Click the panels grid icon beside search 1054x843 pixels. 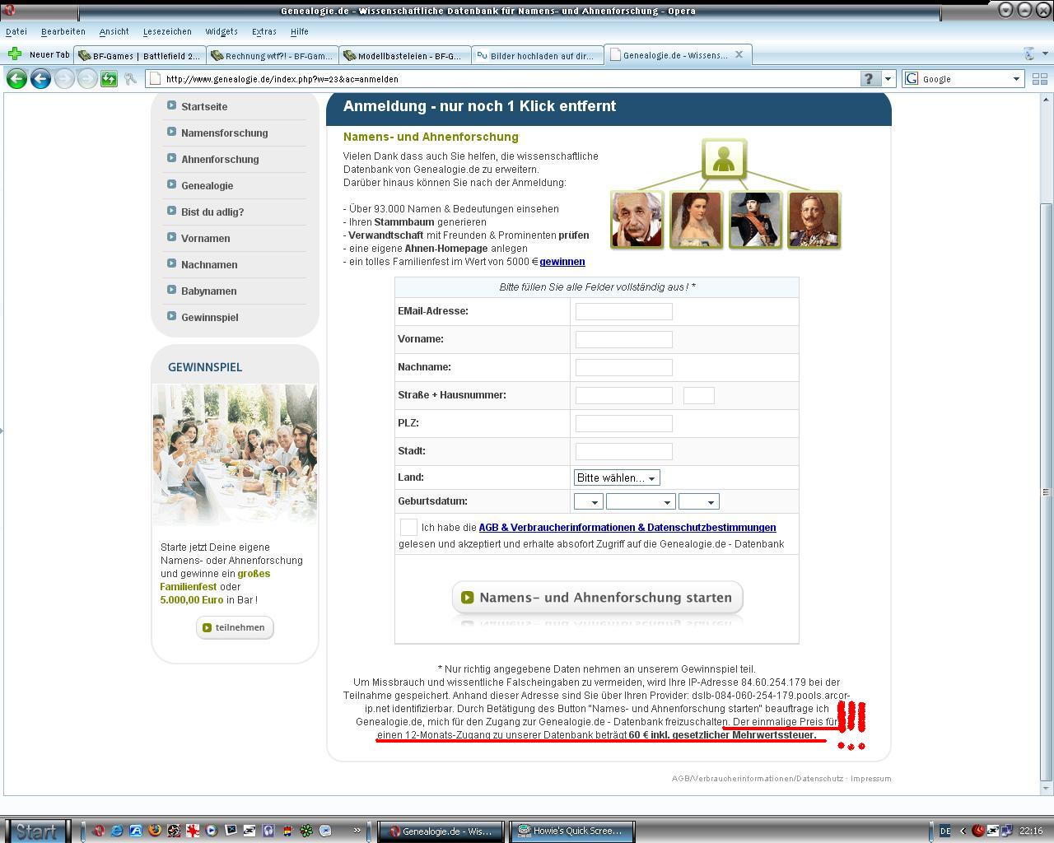[x=1039, y=79]
